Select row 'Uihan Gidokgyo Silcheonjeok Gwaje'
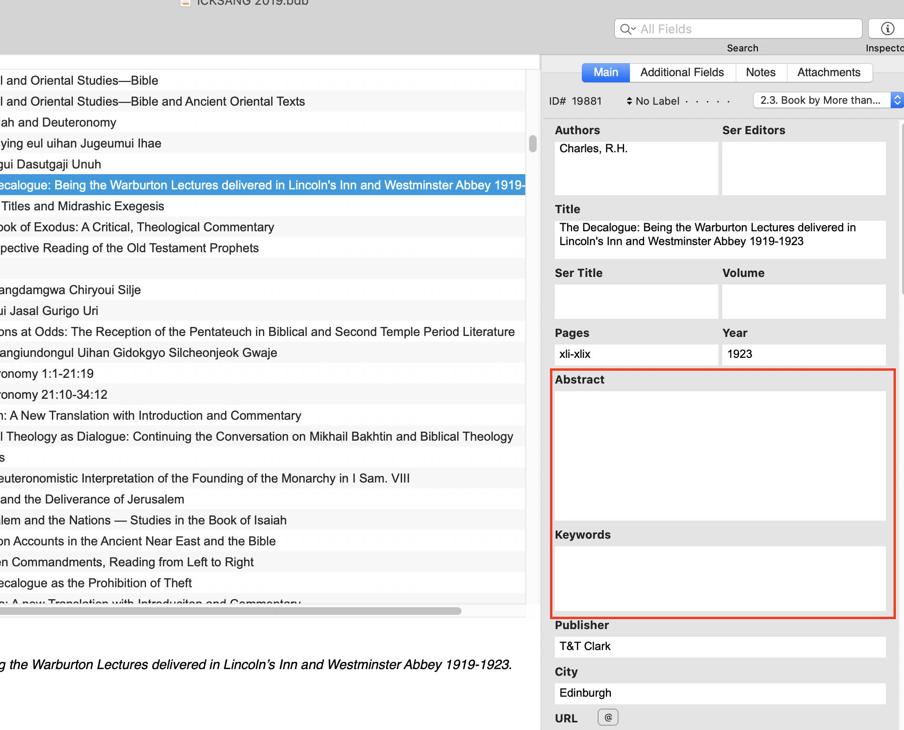 263,353
